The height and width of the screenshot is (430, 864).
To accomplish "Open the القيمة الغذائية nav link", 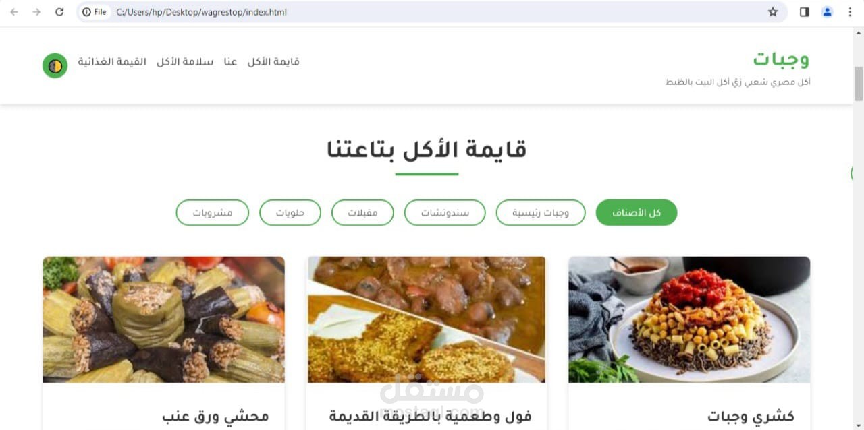I will 112,62.
